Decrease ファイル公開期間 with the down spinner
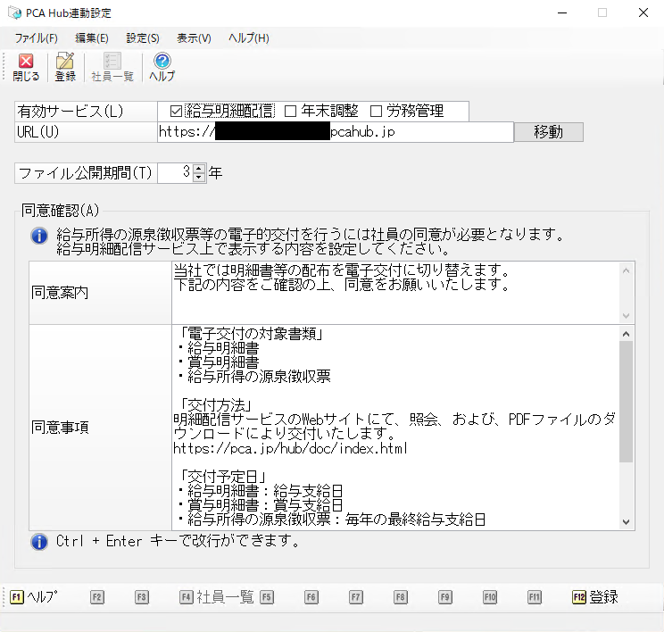Image resolution: width=664 pixels, height=632 pixels. click(199, 178)
